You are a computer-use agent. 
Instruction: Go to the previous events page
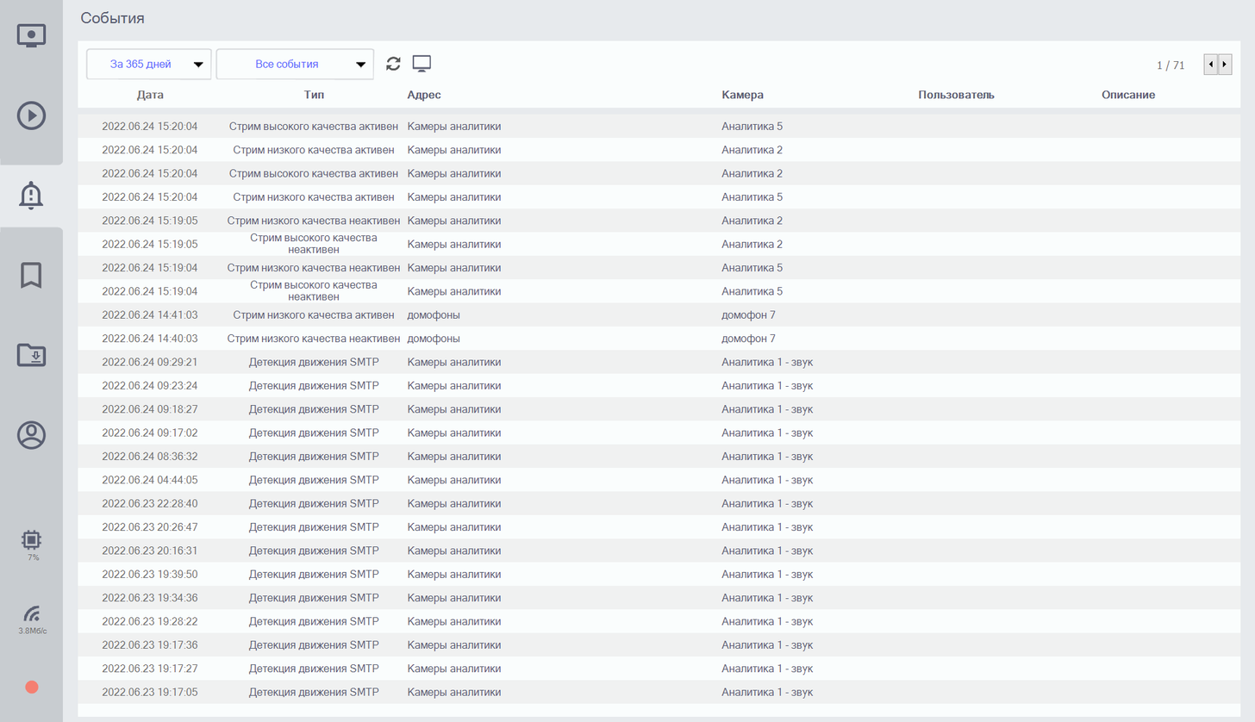coord(1210,65)
